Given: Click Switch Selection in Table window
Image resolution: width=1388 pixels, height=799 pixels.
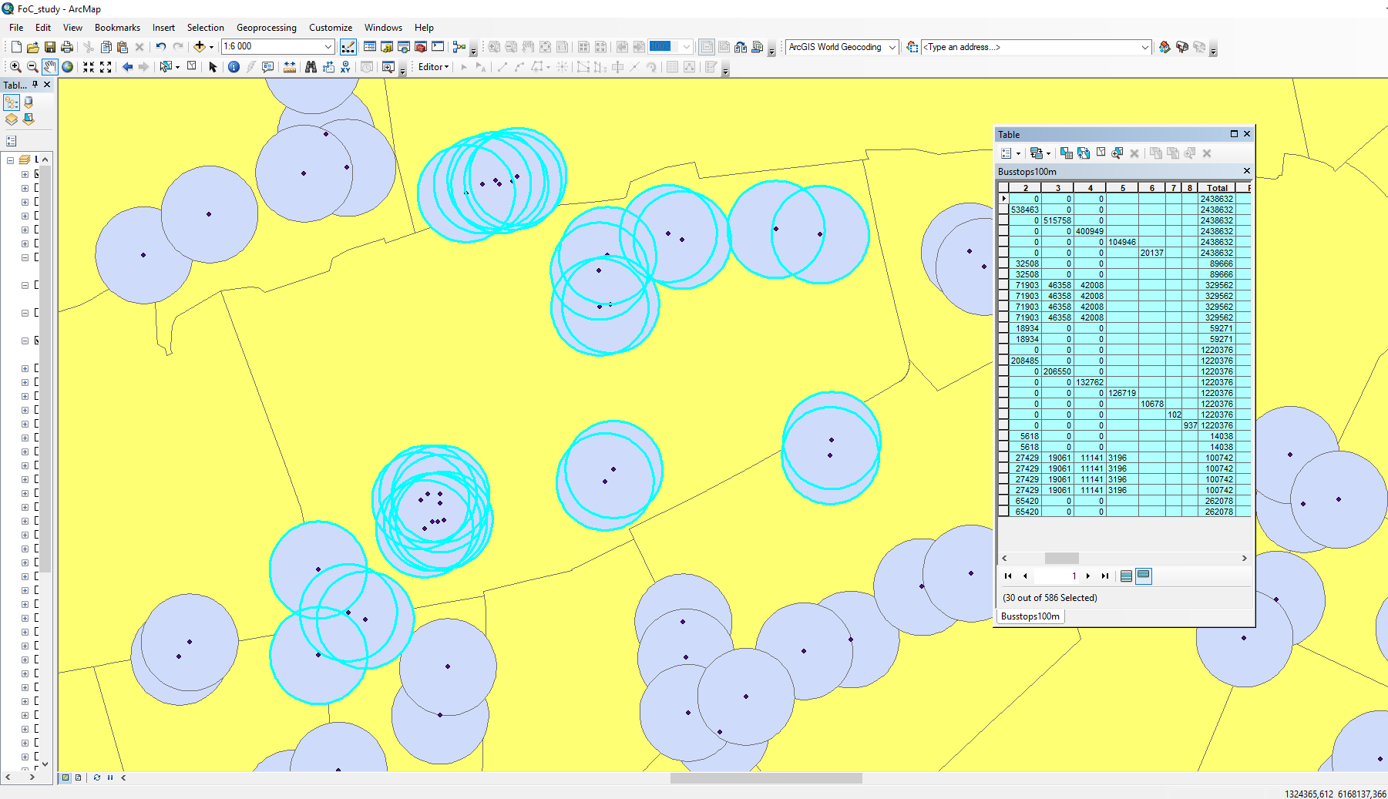Looking at the screenshot, I should click(1084, 153).
